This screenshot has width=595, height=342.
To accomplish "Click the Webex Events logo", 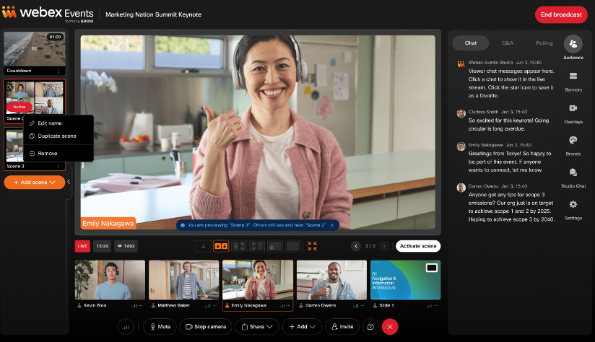I will (48, 14).
